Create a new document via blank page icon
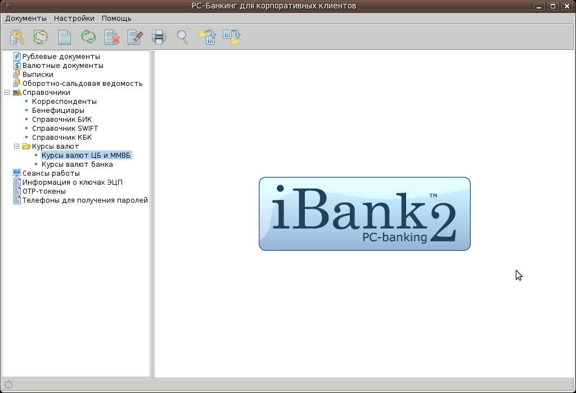Screen dimensions: 576x393 [x=65, y=38]
